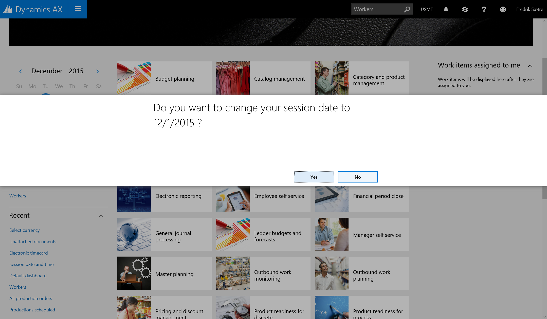Confirm session date change with Yes
Screen dimensions: 547x319
(x=314, y=177)
